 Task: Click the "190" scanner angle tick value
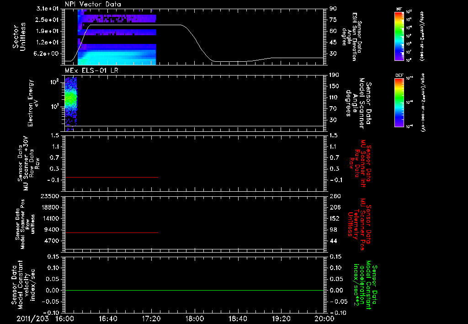[x=334, y=75]
